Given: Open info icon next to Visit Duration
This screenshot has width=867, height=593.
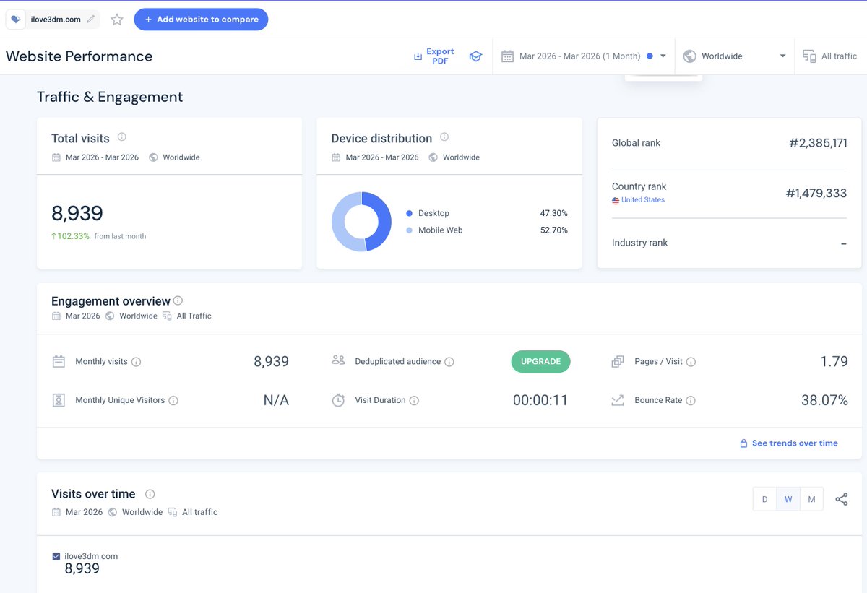Looking at the screenshot, I should [x=414, y=401].
